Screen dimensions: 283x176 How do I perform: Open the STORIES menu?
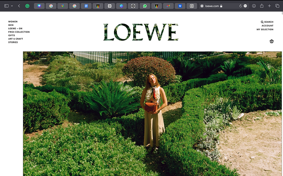tap(13, 42)
